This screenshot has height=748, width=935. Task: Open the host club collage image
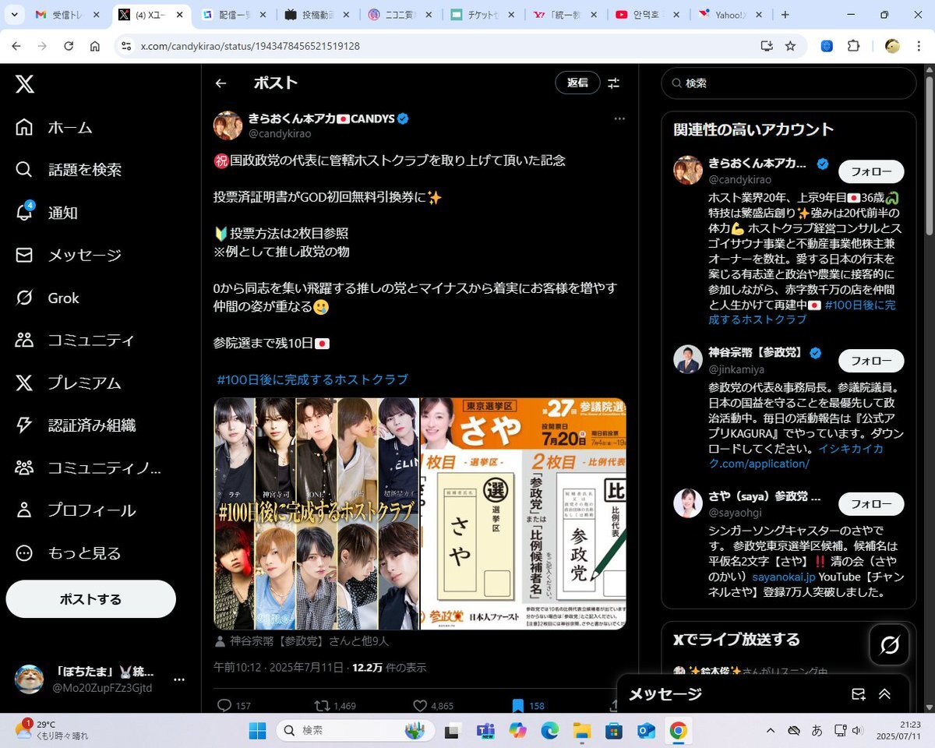pos(316,513)
